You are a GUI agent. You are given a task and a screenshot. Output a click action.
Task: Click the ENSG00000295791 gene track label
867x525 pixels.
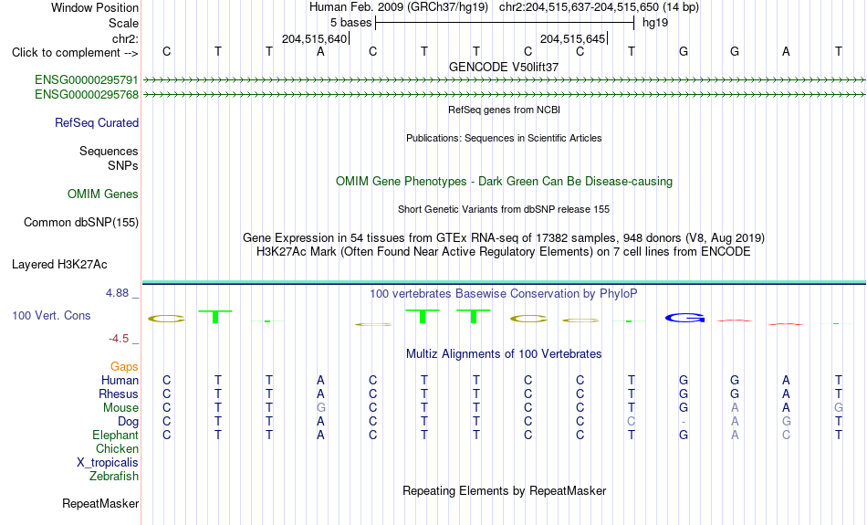[87, 80]
